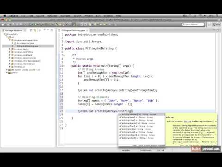Click the Writable status bar entry
Viewport: 222px width, 167px height.
(126, 150)
